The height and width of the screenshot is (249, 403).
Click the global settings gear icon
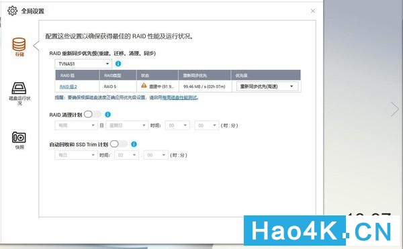coord(12,11)
